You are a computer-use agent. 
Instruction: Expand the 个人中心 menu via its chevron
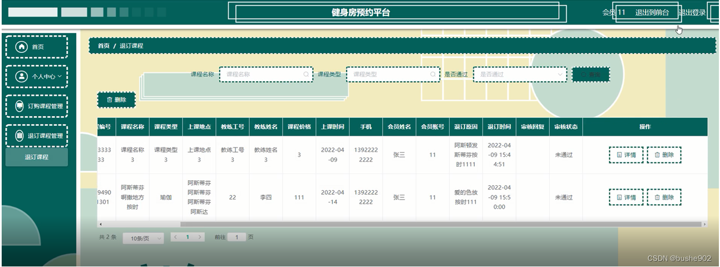pos(60,76)
